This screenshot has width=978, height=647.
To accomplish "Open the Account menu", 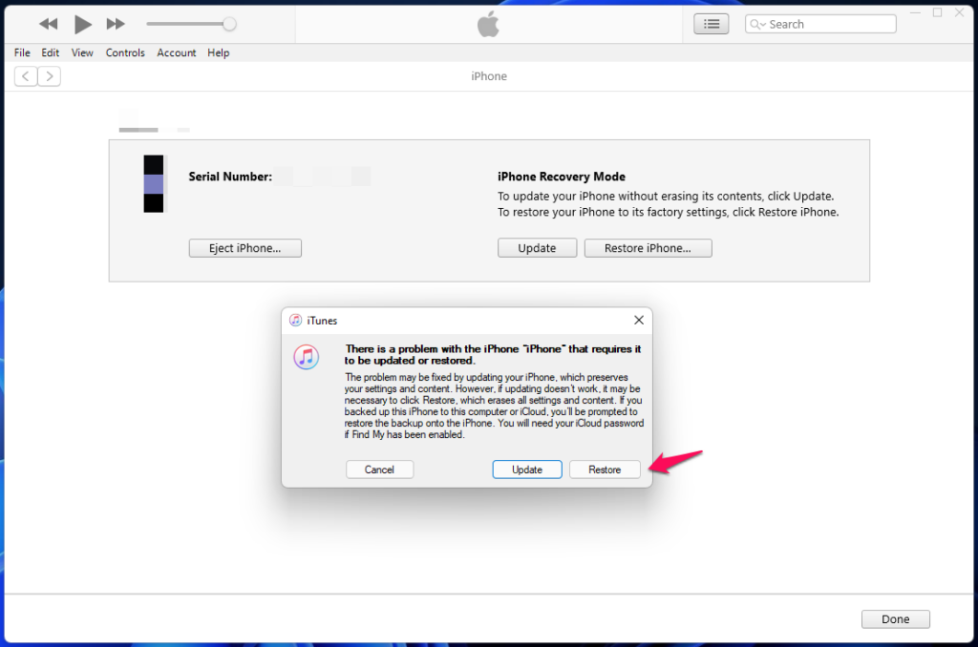I will point(176,53).
